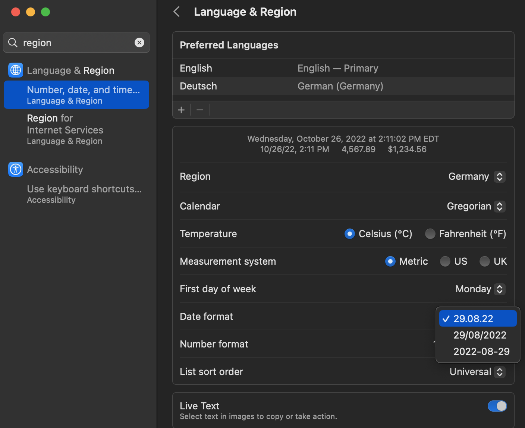The image size is (525, 428).
Task: Choose UK measurement system
Action: (484, 261)
